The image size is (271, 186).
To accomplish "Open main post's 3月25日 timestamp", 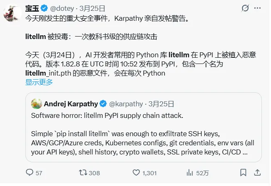I will [x=93, y=8].
